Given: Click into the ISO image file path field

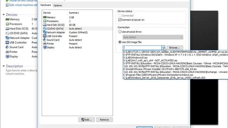Looking at the screenshot, I should [x=142, y=48].
